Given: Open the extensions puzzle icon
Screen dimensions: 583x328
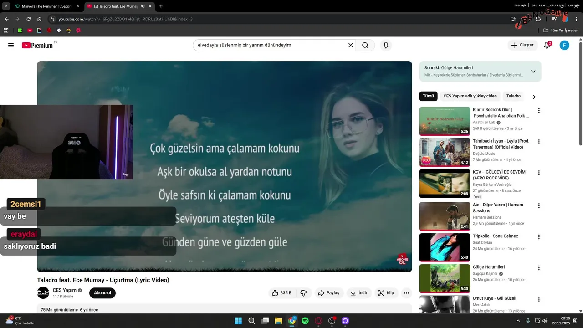Looking at the screenshot, I should coord(538,19).
